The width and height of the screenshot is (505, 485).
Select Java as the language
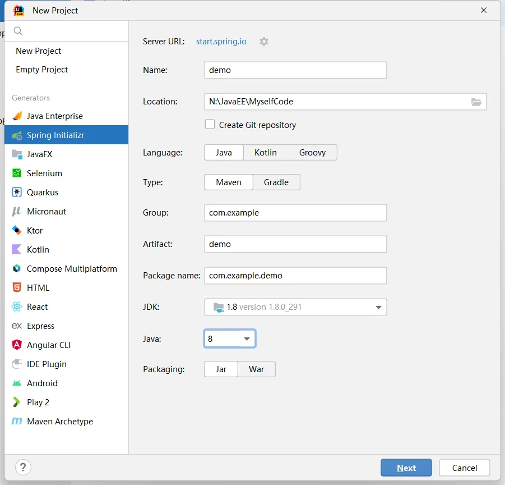pyautogui.click(x=224, y=153)
